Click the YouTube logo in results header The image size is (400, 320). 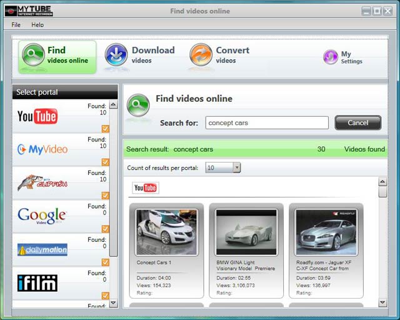click(x=146, y=188)
